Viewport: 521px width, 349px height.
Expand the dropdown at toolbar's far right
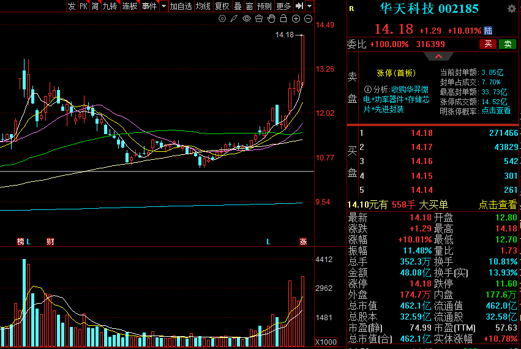pyautogui.click(x=310, y=6)
